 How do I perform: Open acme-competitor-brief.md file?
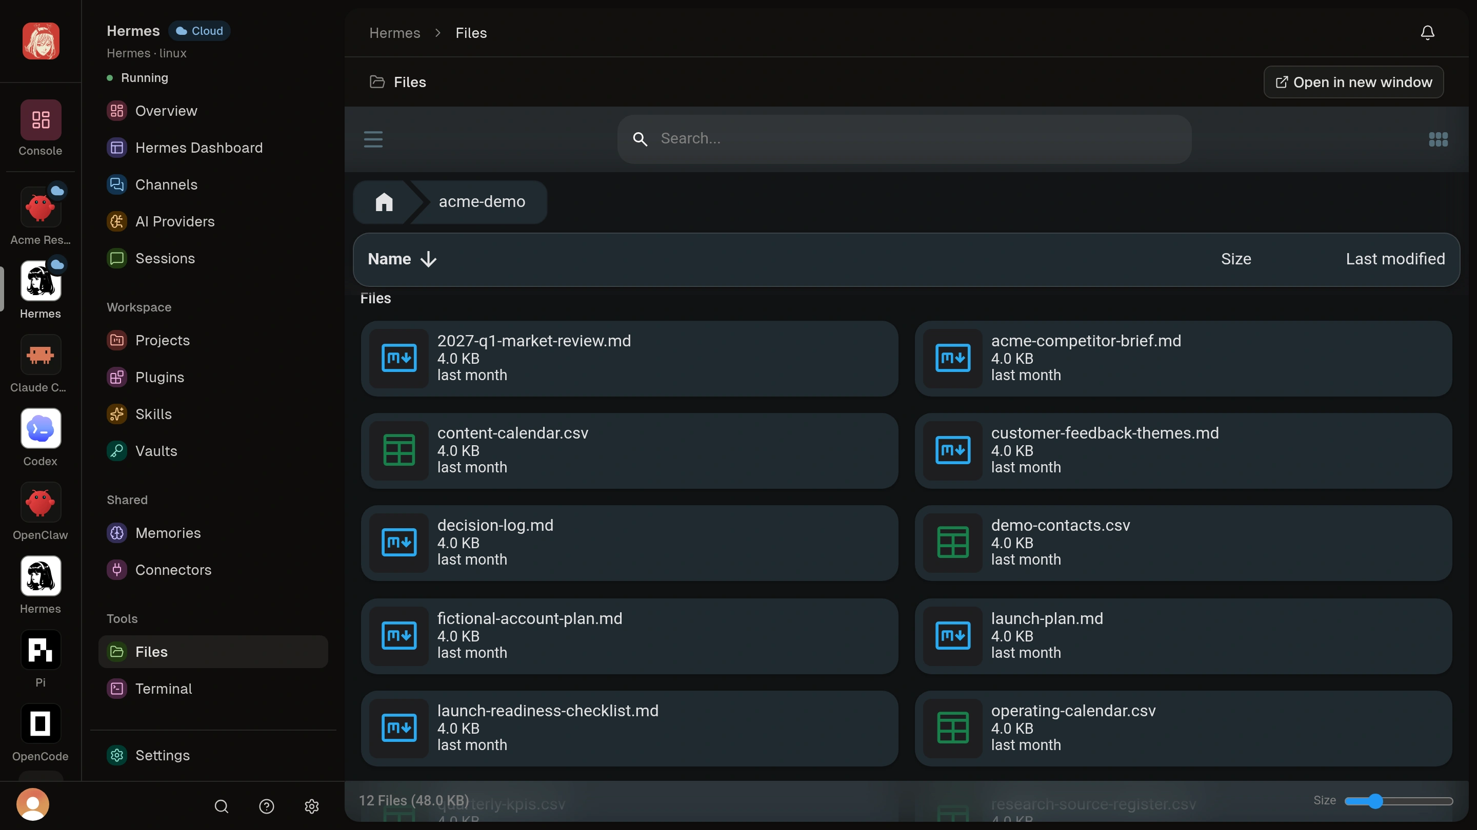coord(1183,358)
